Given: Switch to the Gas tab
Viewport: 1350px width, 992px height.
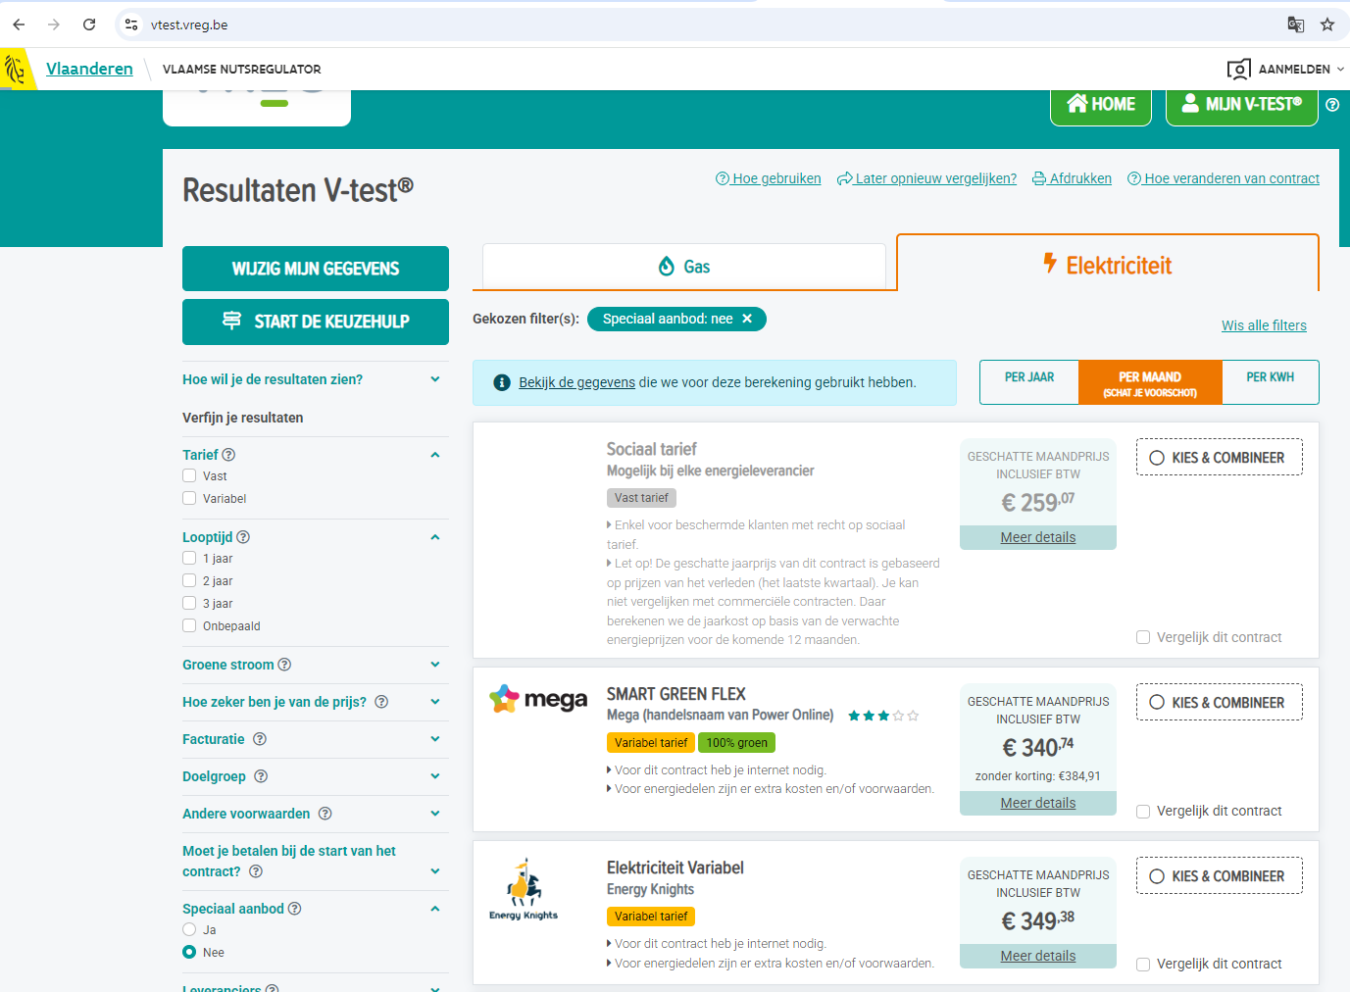Looking at the screenshot, I should click(683, 267).
